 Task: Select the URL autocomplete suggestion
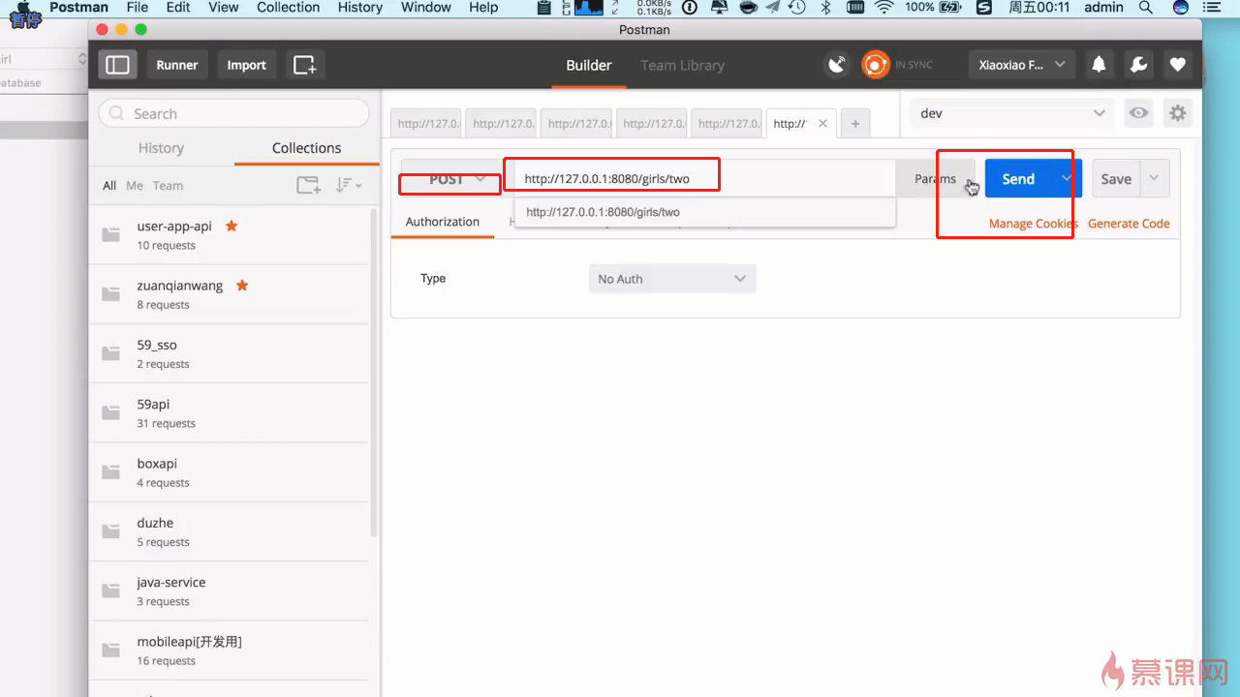704,212
